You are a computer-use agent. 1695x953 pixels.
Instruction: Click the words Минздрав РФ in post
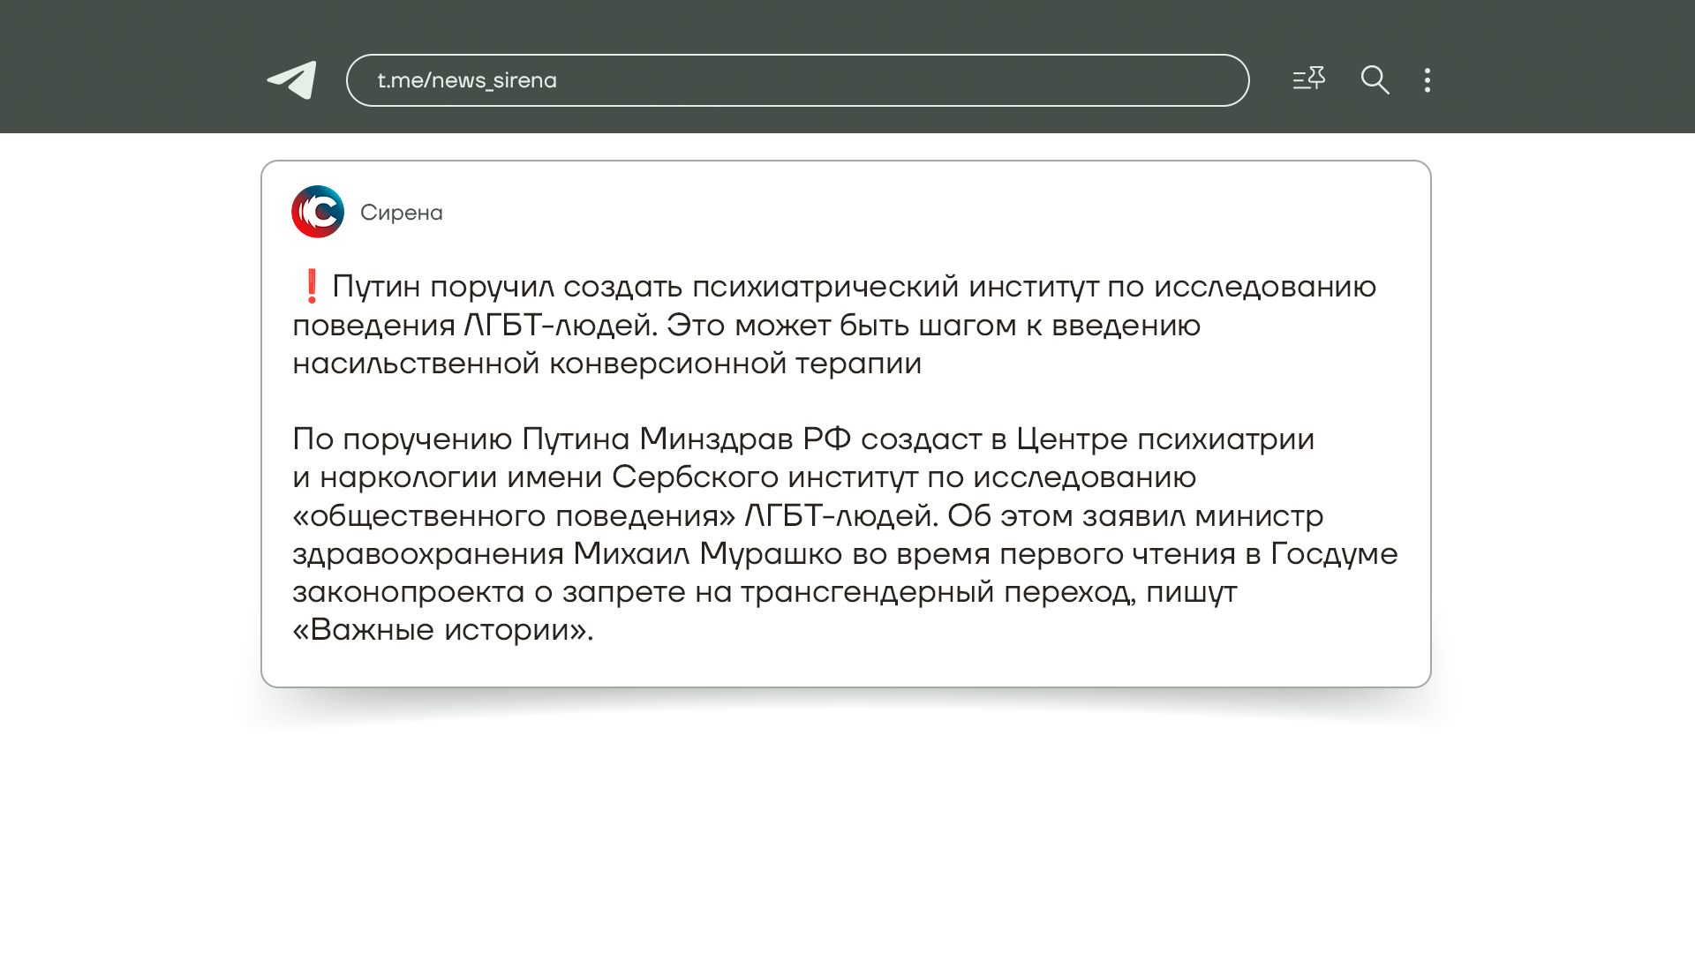point(744,439)
